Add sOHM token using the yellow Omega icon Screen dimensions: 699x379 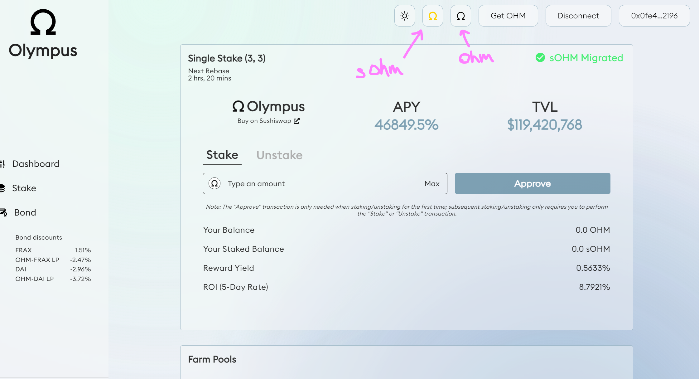click(x=433, y=16)
